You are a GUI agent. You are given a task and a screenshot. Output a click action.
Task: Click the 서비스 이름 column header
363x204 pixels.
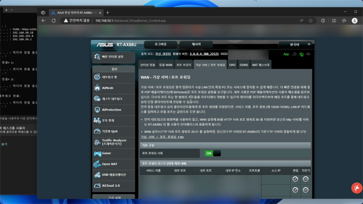pyautogui.click(x=153, y=171)
